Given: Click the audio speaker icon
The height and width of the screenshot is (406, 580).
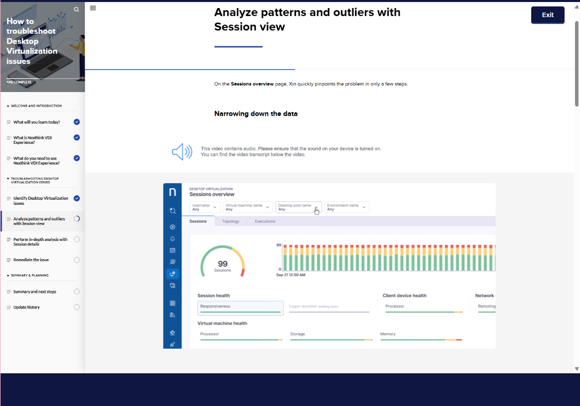Looking at the screenshot, I should pos(182,151).
